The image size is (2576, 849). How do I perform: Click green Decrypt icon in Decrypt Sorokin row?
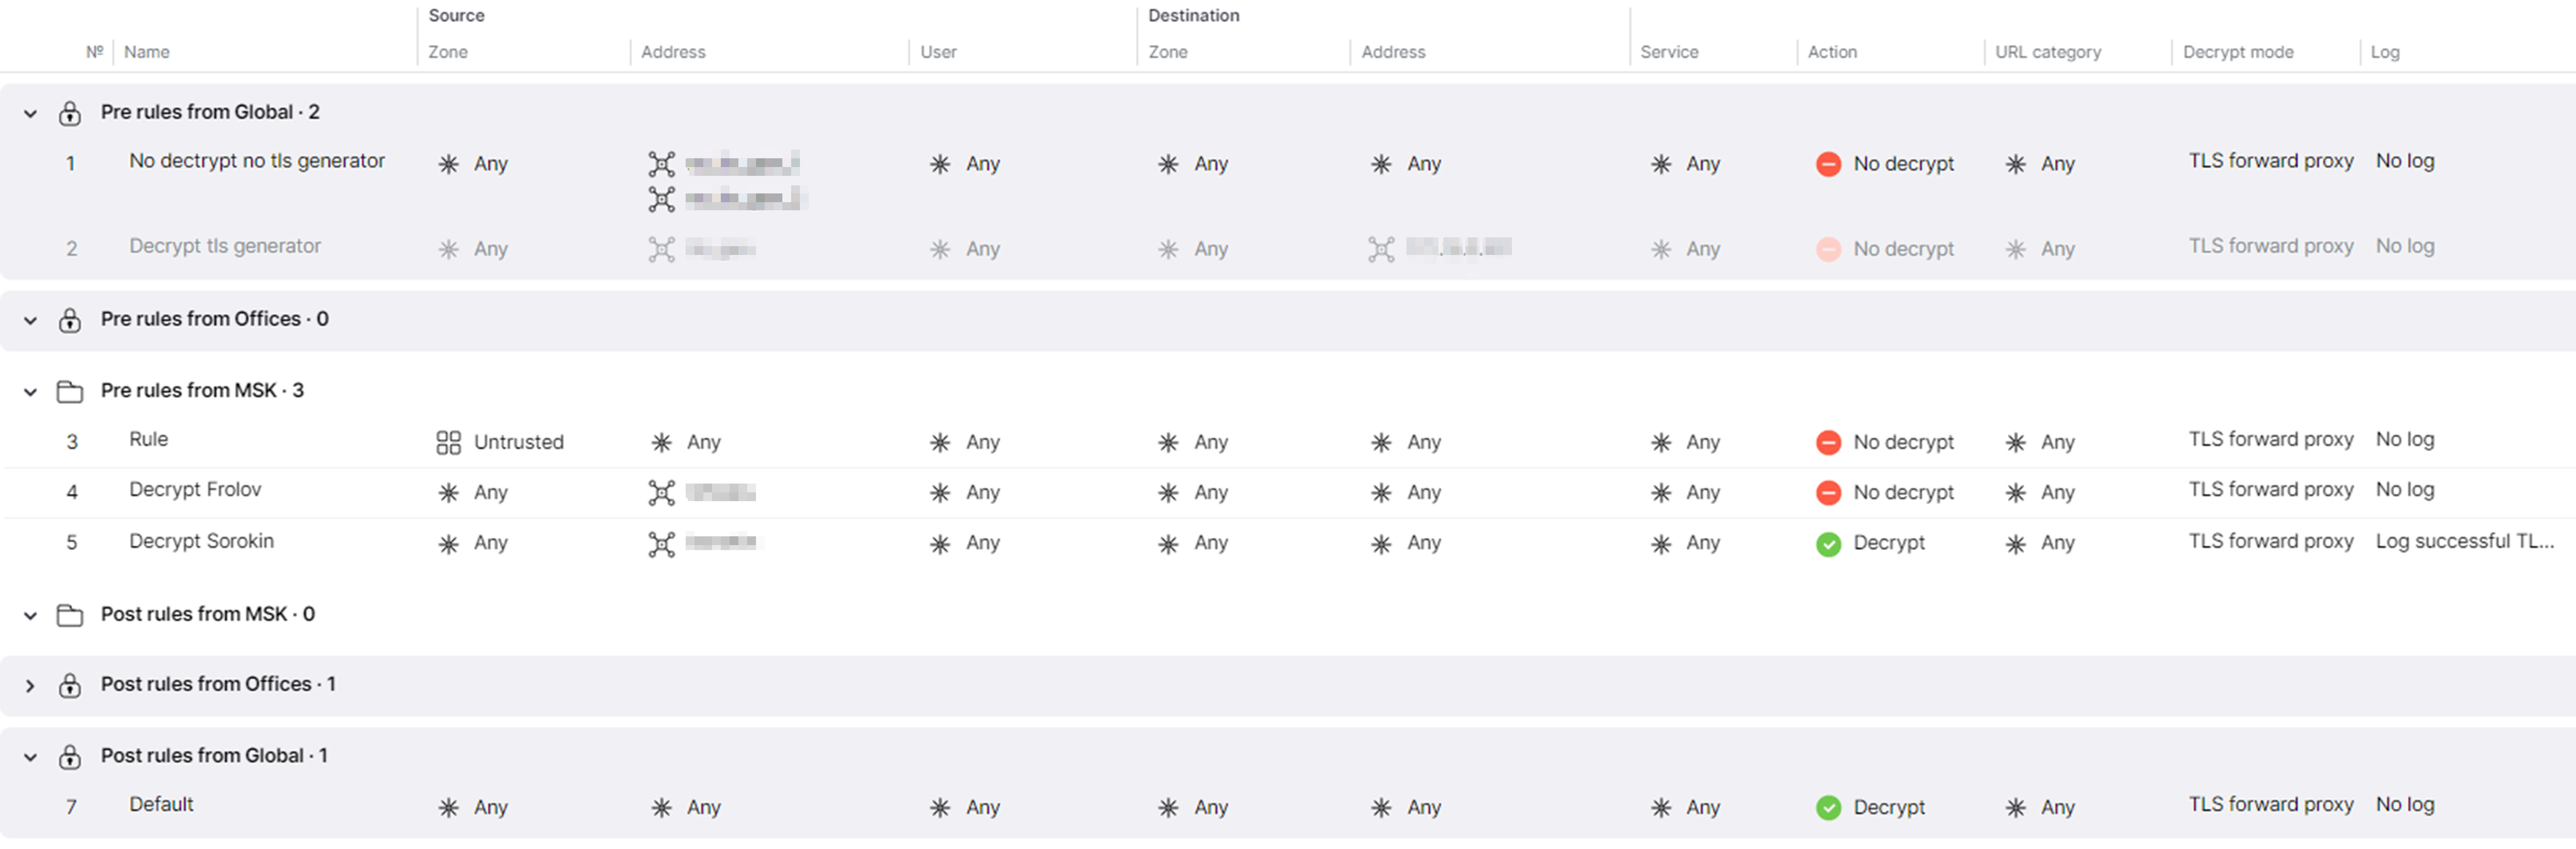point(1828,544)
